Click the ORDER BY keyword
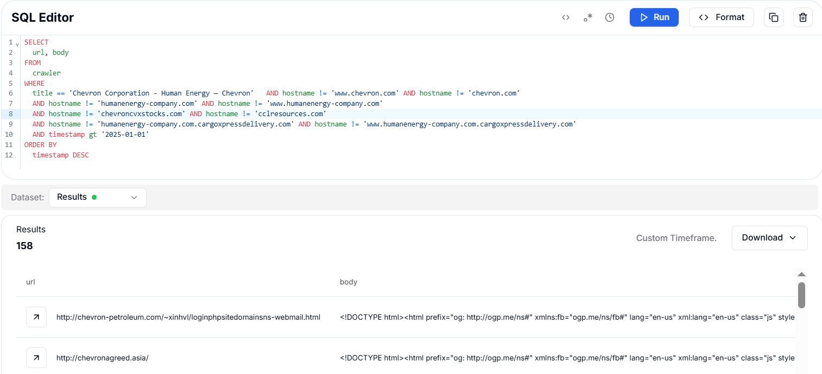This screenshot has height=374, width=822. pyautogui.click(x=41, y=145)
